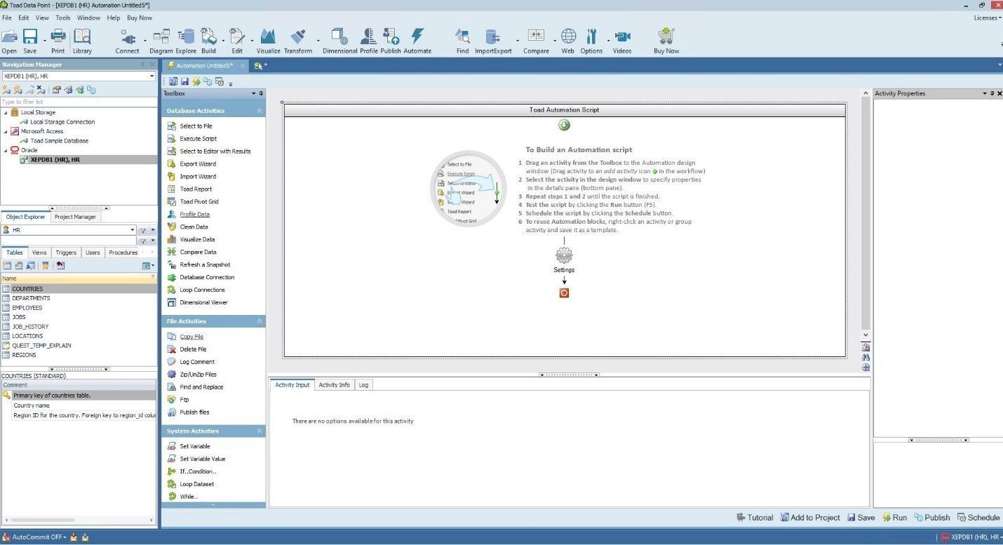Collapse the File Activities section
Screen dimensions: 1003x545
(x=260, y=321)
